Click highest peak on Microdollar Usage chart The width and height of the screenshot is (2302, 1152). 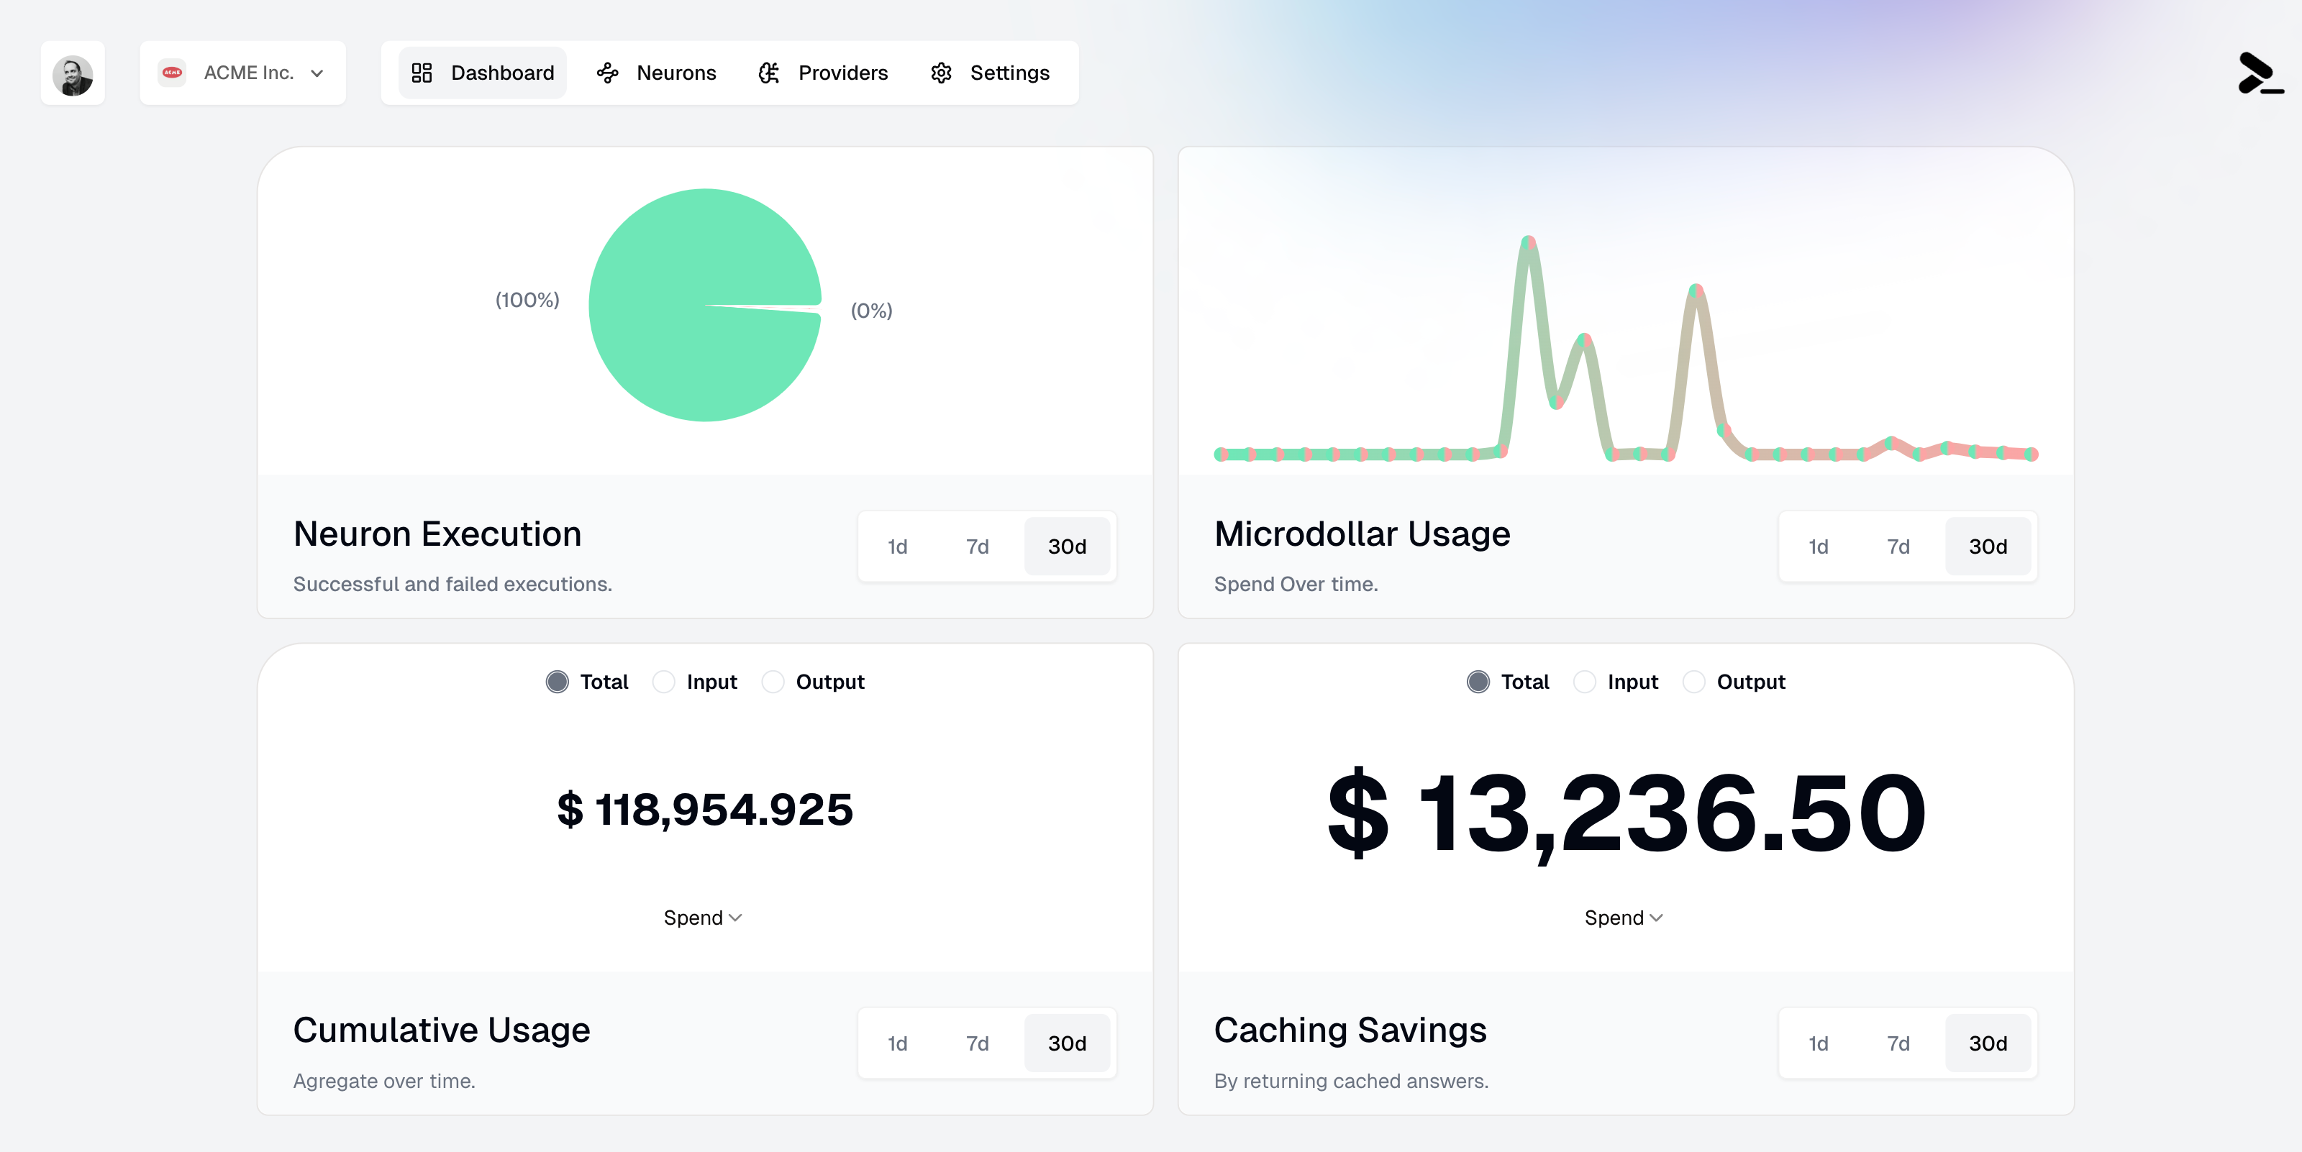[1529, 241]
